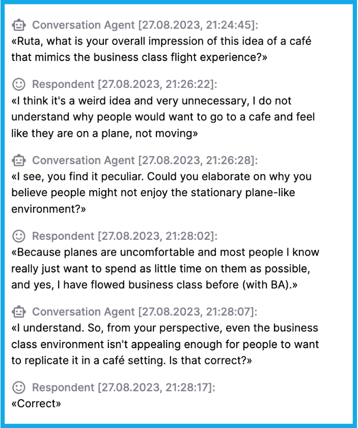The height and width of the screenshot is (428, 358).
Task: Click robot icon beside the 21:24:45 message
Action: tap(19, 25)
